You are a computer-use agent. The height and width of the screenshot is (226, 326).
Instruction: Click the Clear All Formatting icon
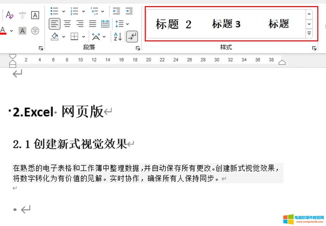point(10,15)
